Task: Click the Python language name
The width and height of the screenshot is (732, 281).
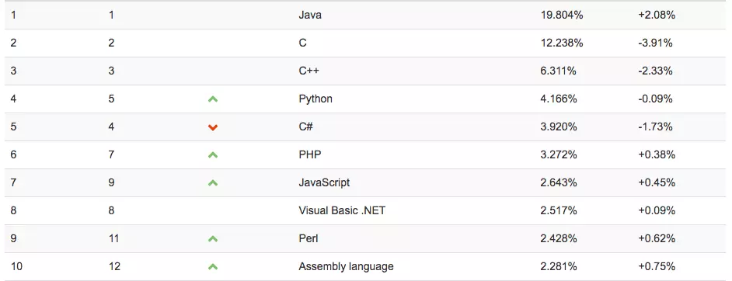Action: point(315,99)
